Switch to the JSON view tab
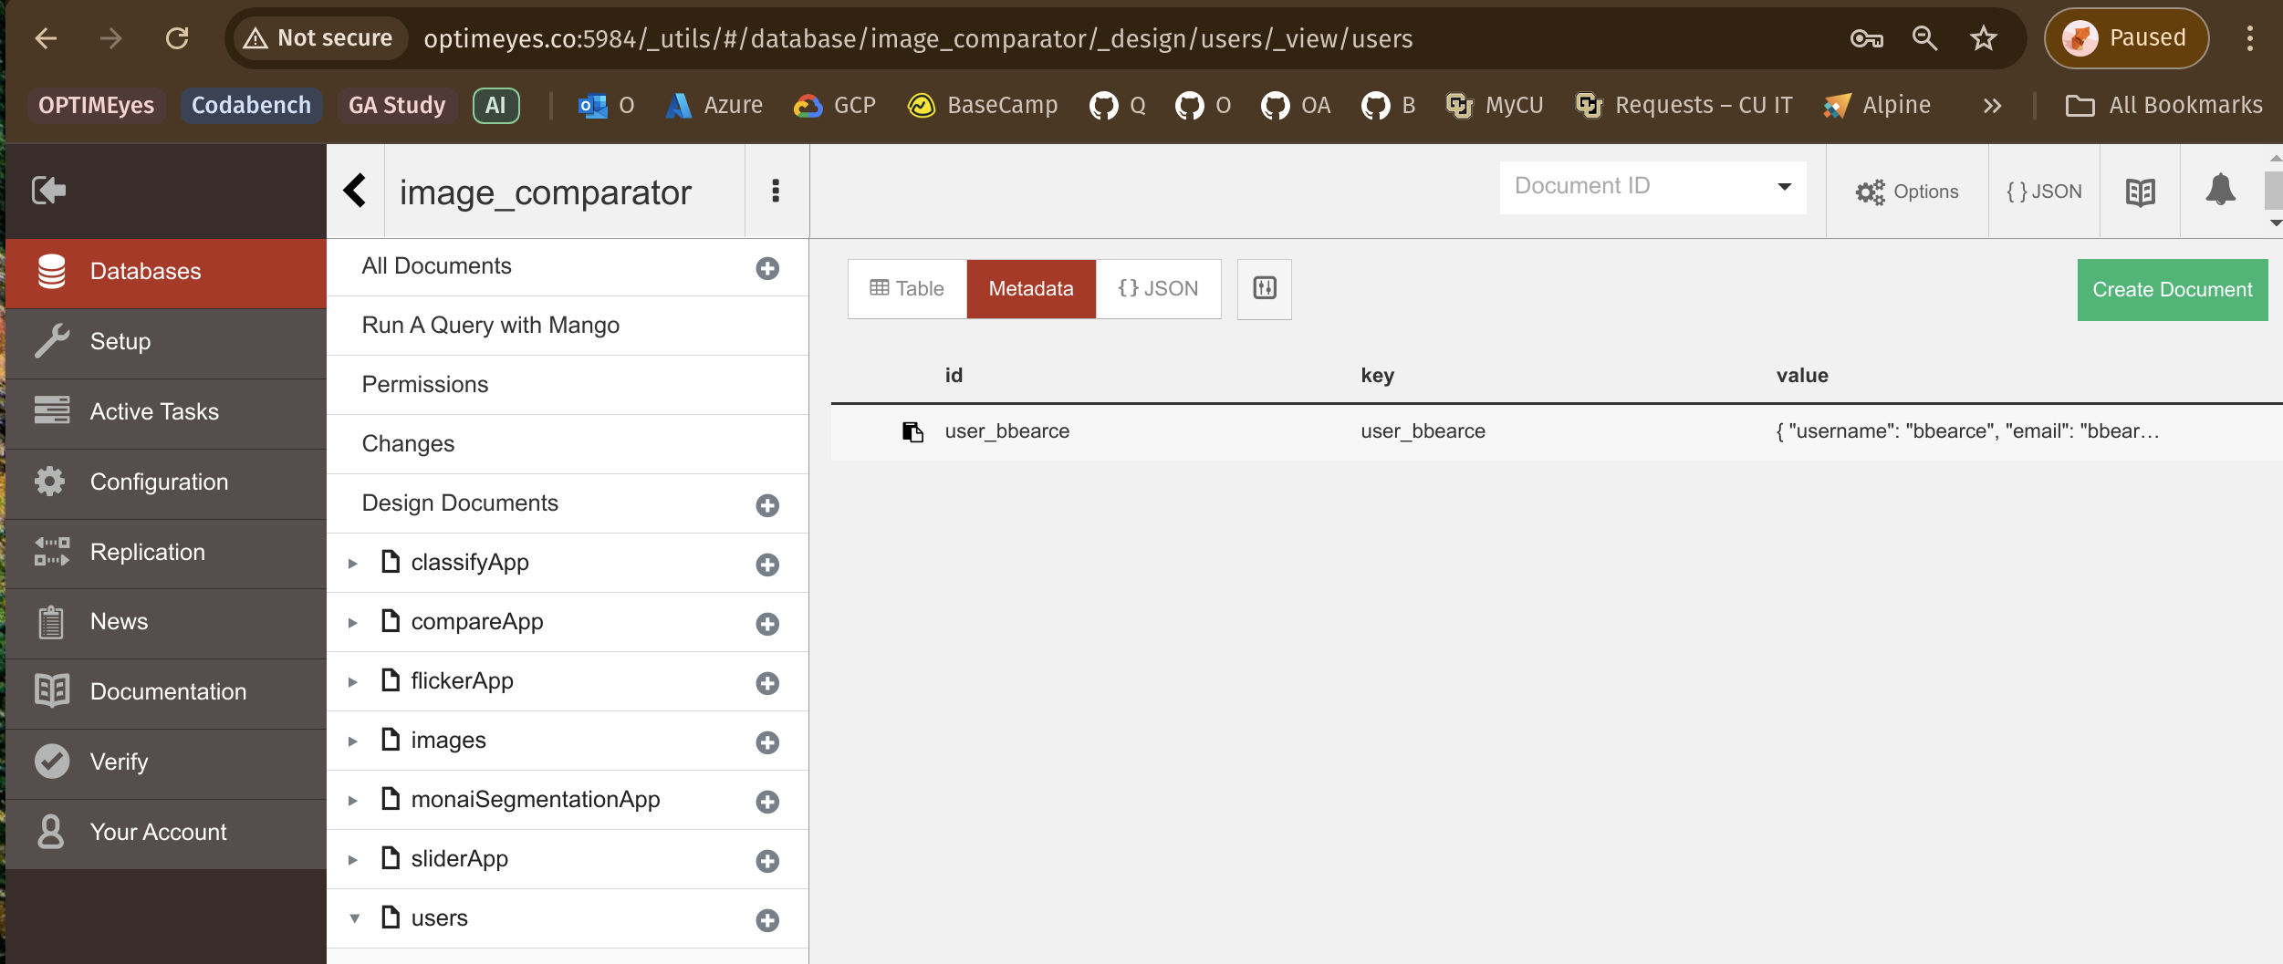Image resolution: width=2283 pixels, height=964 pixels. 1158,288
